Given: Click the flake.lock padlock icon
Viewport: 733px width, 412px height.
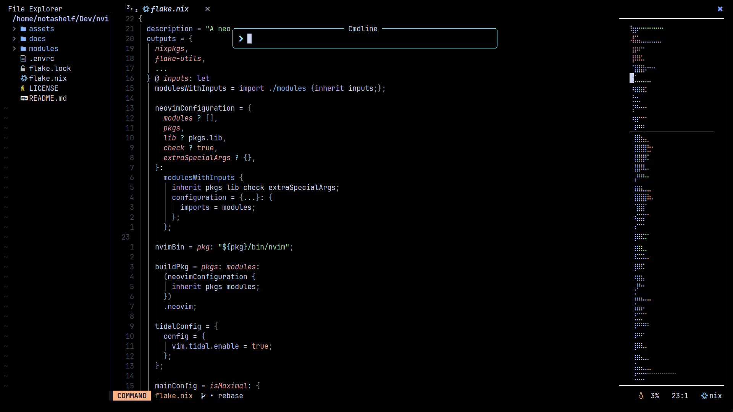Looking at the screenshot, I should (23, 69).
